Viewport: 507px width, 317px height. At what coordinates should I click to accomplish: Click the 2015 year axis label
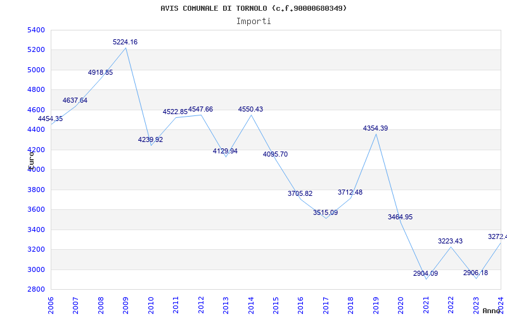point(276,306)
